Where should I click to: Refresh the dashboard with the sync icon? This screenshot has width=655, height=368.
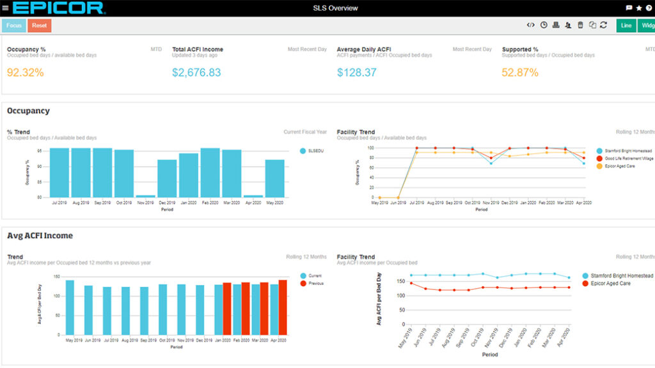pos(603,26)
